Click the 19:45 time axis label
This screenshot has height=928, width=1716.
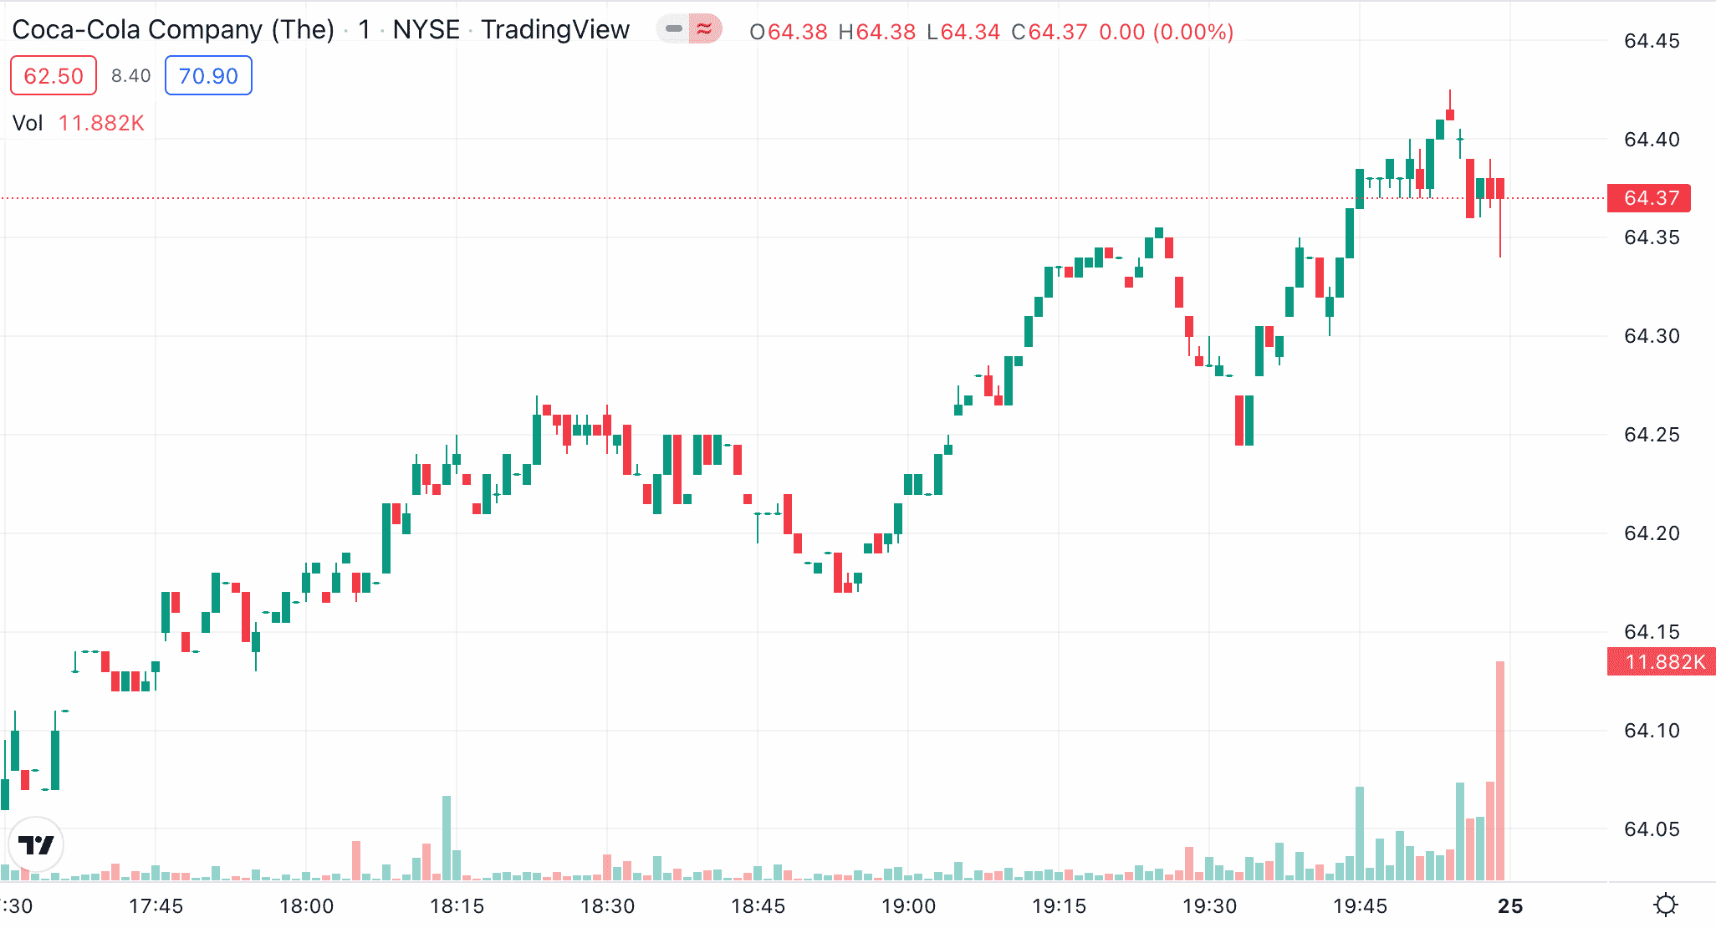(x=1361, y=906)
